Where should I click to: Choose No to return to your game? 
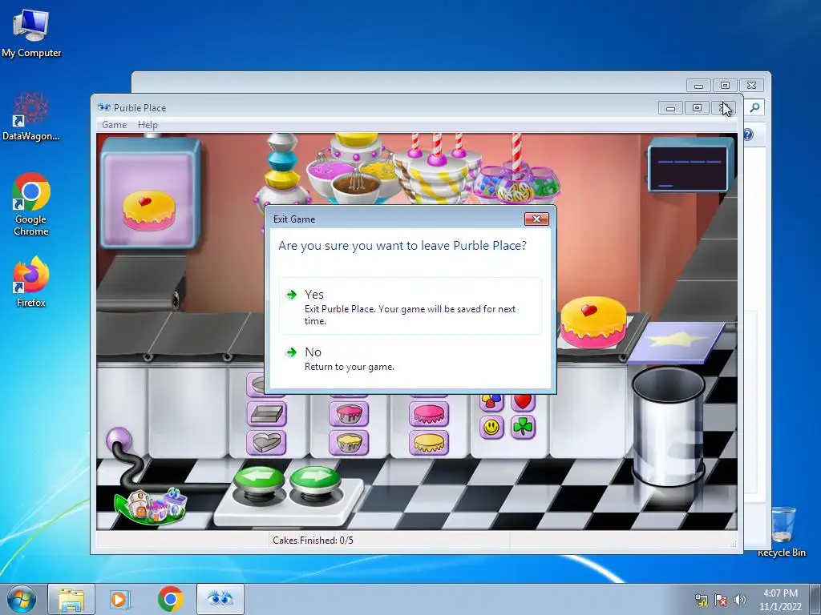(410, 359)
